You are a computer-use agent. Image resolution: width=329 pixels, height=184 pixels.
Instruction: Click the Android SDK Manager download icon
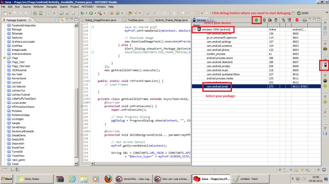click(x=35, y=13)
